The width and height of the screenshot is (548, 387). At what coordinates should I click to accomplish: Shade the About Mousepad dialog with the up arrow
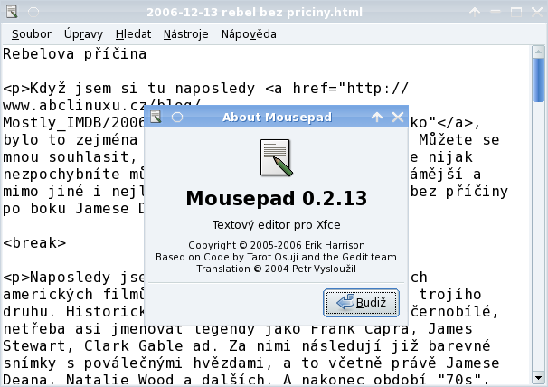[x=377, y=118]
